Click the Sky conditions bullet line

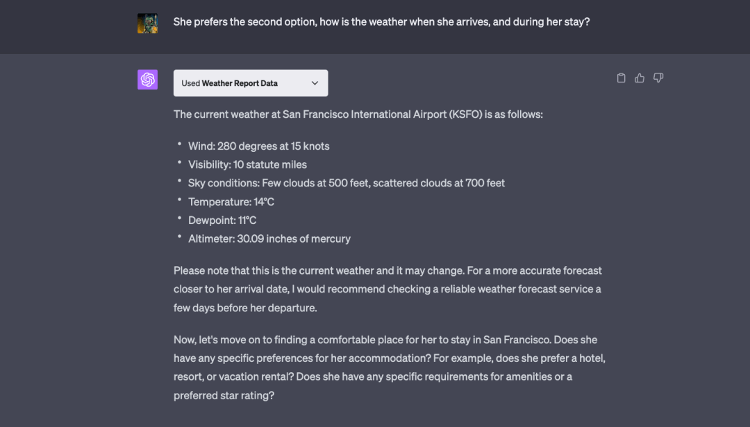click(346, 183)
